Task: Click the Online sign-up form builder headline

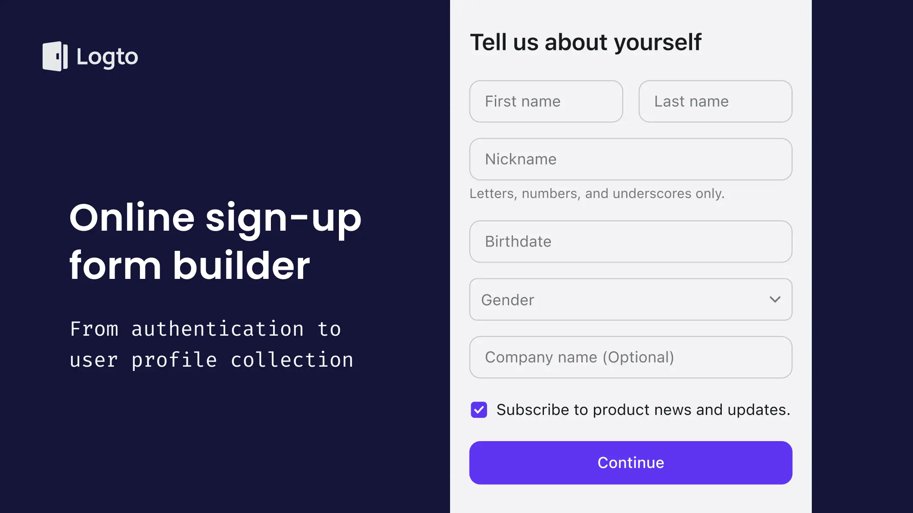Action: click(215, 241)
